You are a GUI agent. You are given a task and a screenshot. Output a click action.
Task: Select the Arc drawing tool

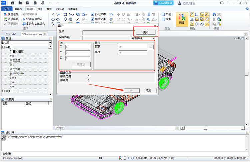tap(65, 19)
